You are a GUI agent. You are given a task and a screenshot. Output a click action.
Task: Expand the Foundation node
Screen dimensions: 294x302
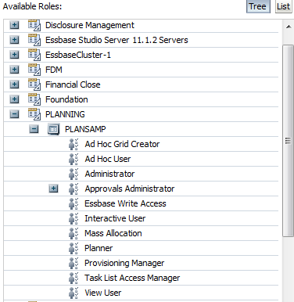coord(14,99)
